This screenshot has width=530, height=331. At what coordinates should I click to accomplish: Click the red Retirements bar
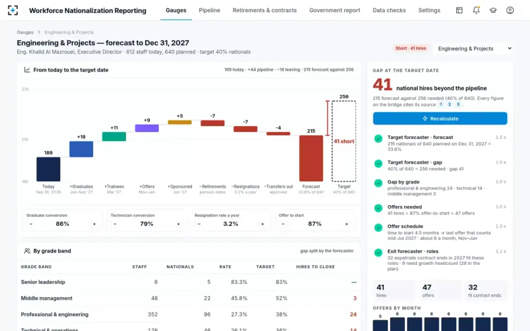click(212, 123)
